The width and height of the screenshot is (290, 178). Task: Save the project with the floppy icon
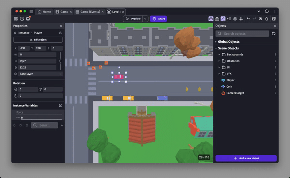tap(28, 18)
